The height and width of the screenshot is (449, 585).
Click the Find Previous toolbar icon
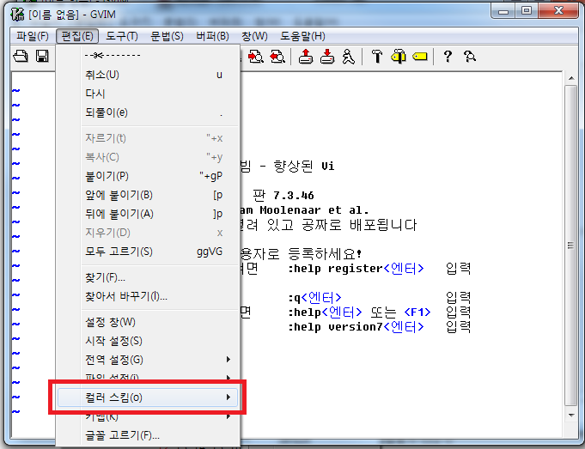277,57
